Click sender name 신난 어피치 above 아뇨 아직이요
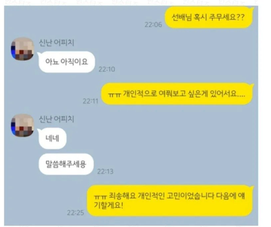The height and width of the screenshot is (227, 271). [56, 43]
